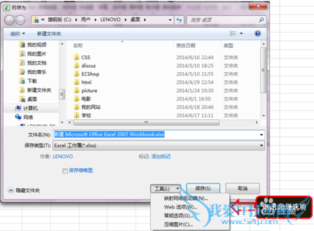Click the 2014/6/16 22:44 date cell

195,57
